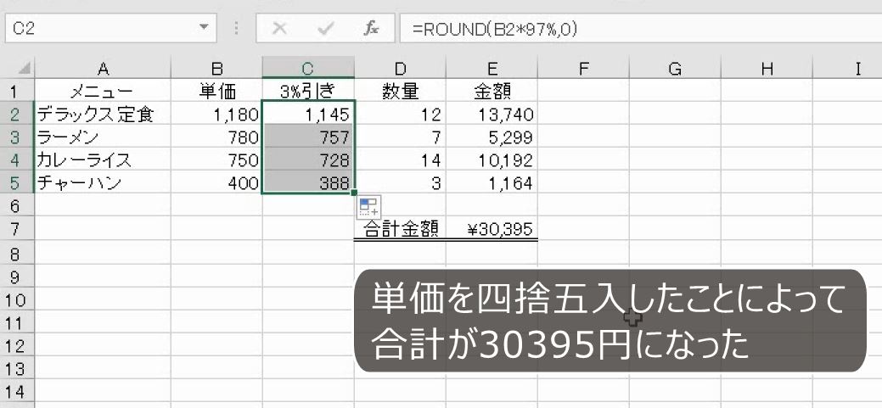Open the formula bar options dots handle
The height and width of the screenshot is (408, 882).
click(x=237, y=29)
